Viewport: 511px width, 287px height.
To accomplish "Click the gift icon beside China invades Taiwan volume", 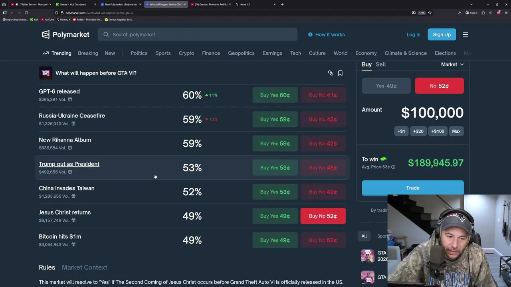I will tap(73, 196).
